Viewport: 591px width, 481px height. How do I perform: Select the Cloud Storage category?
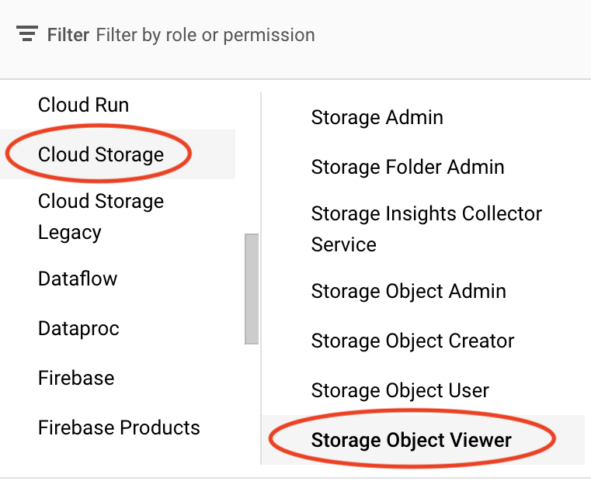point(101,154)
